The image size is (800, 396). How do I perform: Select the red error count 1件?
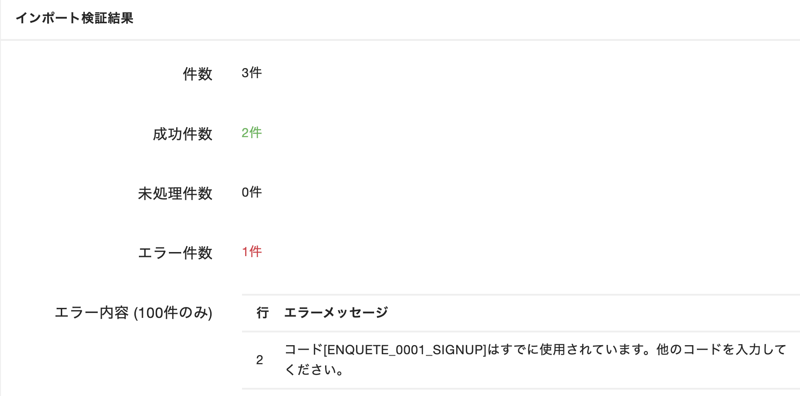click(x=252, y=252)
